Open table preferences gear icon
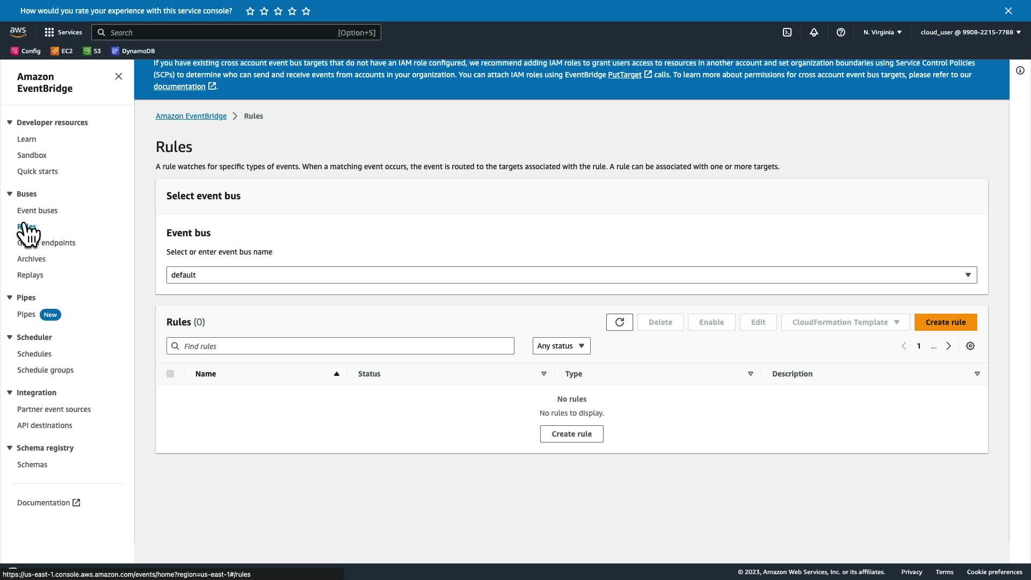1031x580 pixels. click(970, 346)
